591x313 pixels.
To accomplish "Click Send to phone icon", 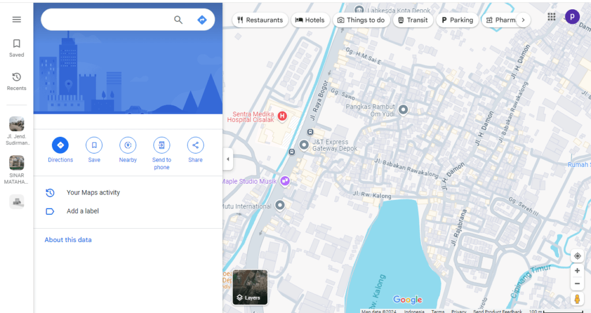I will (x=162, y=145).
